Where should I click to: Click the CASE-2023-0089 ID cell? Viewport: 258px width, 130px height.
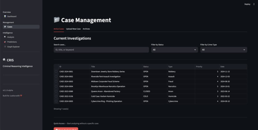click(x=74, y=91)
